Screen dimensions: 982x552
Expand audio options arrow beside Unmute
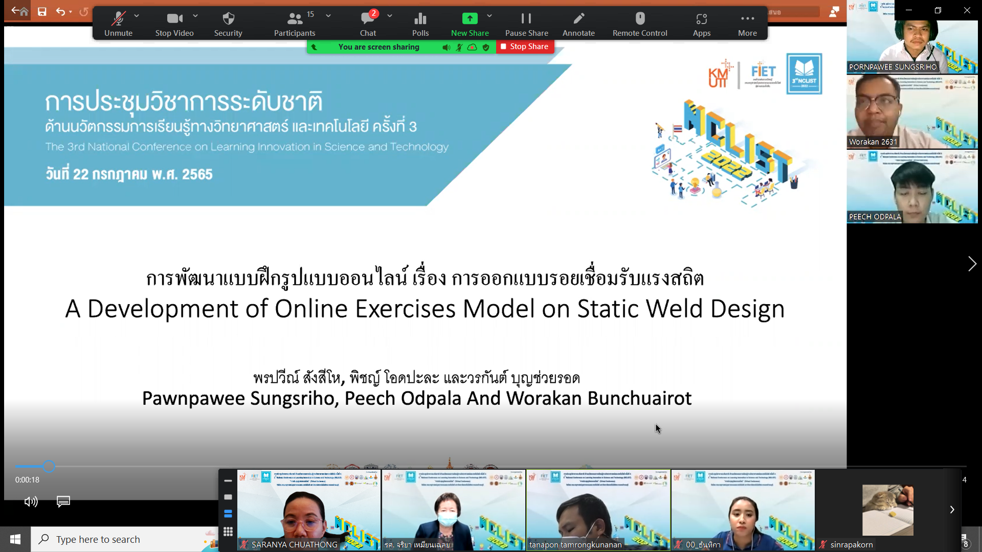coord(137,16)
